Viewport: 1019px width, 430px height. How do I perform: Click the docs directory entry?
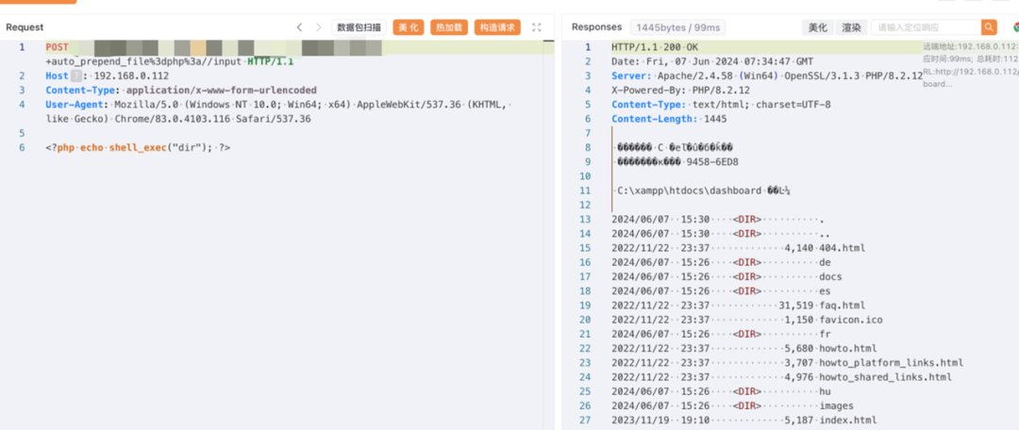pyautogui.click(x=830, y=276)
